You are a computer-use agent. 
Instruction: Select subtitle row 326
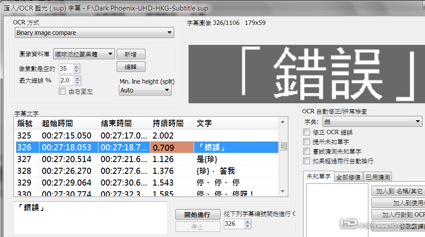tap(146, 147)
